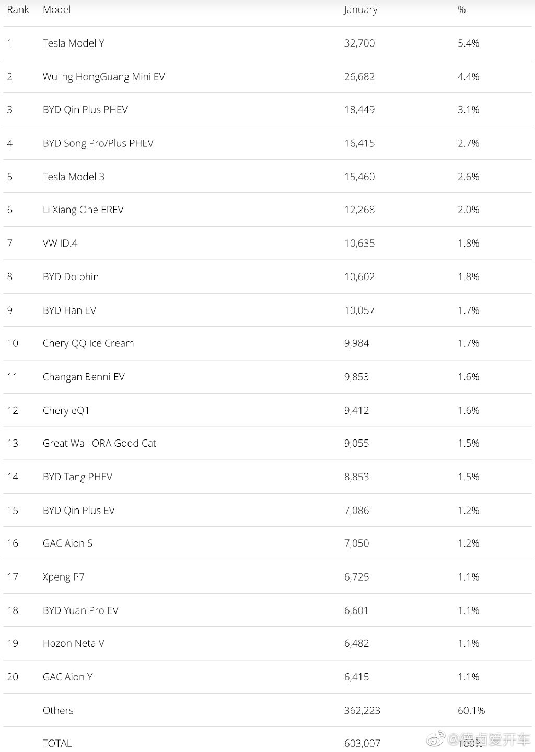The width and height of the screenshot is (535, 752).
Task: Click BYD Song Pro/Plus PHEV model name
Action: [98, 143]
